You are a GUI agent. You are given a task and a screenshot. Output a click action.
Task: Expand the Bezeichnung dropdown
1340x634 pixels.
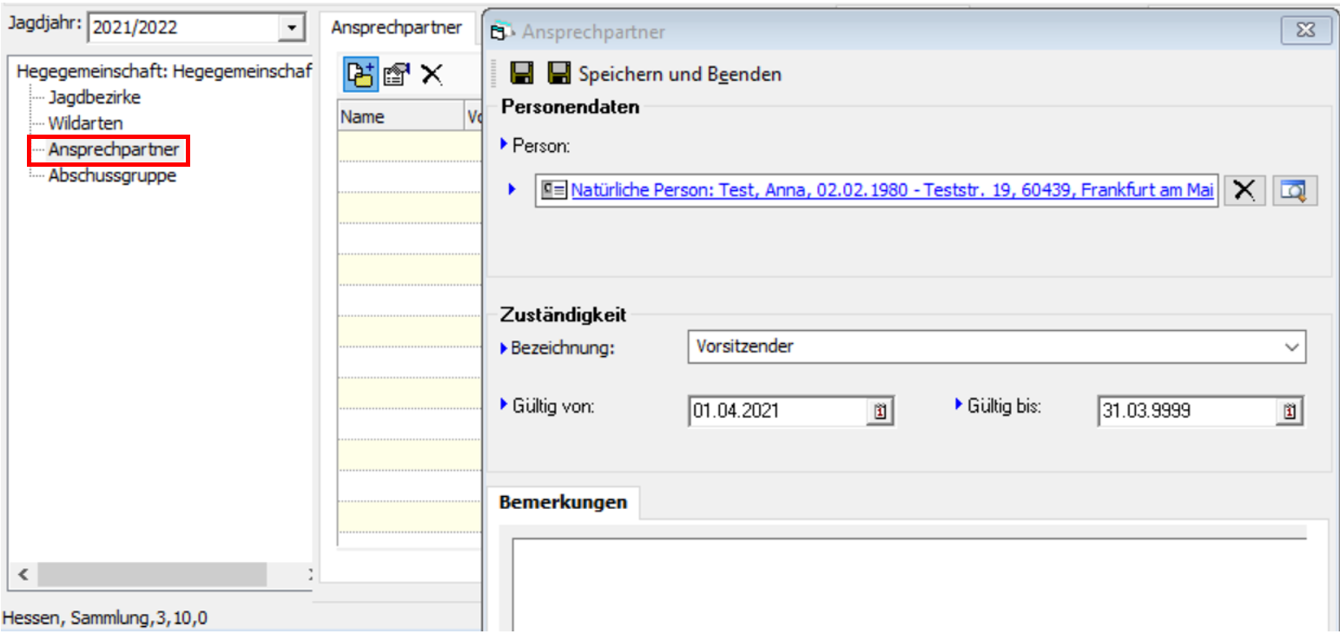point(1291,347)
